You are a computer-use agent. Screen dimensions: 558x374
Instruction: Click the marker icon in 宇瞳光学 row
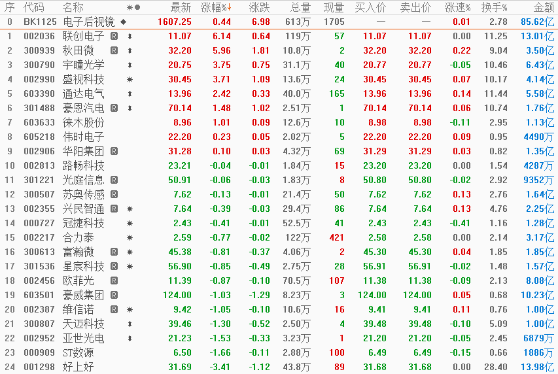click(x=130, y=65)
